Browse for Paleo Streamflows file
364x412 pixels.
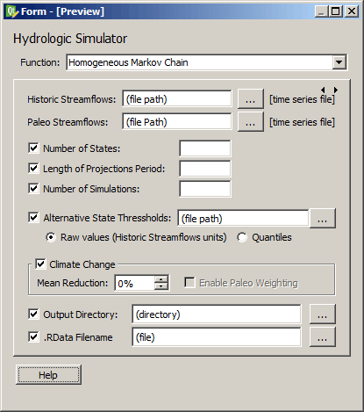251,122
